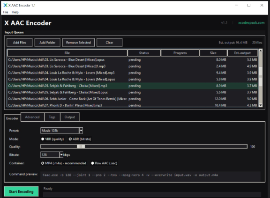Clear the input queue
Image resolution: width=270 pixels, height=198 pixels.
pyautogui.click(x=110, y=43)
